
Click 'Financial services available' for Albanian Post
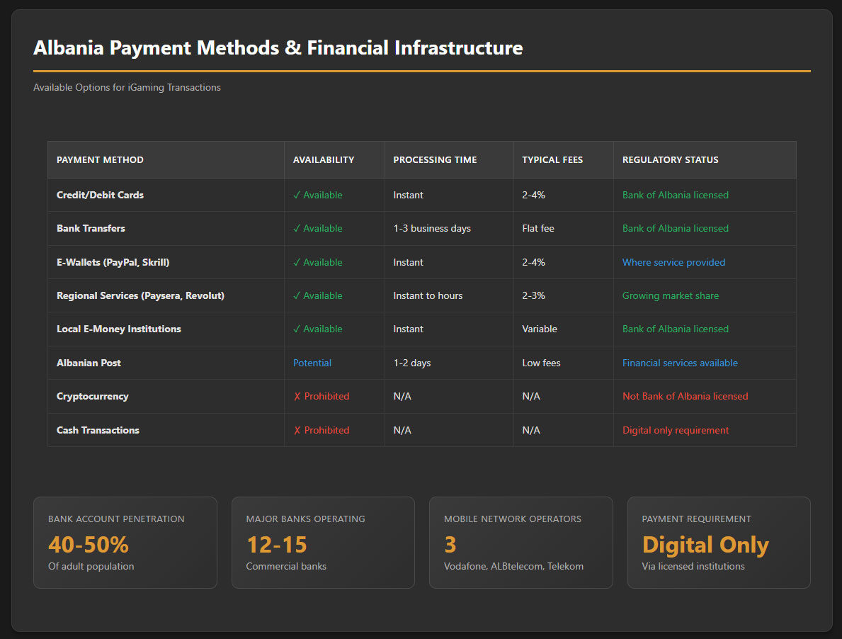pos(680,363)
